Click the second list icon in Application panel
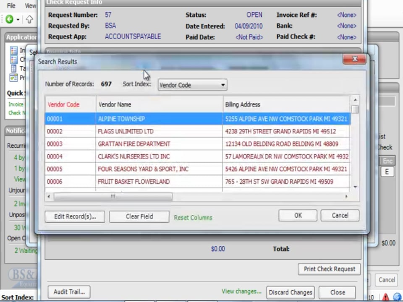 (x=14, y=59)
